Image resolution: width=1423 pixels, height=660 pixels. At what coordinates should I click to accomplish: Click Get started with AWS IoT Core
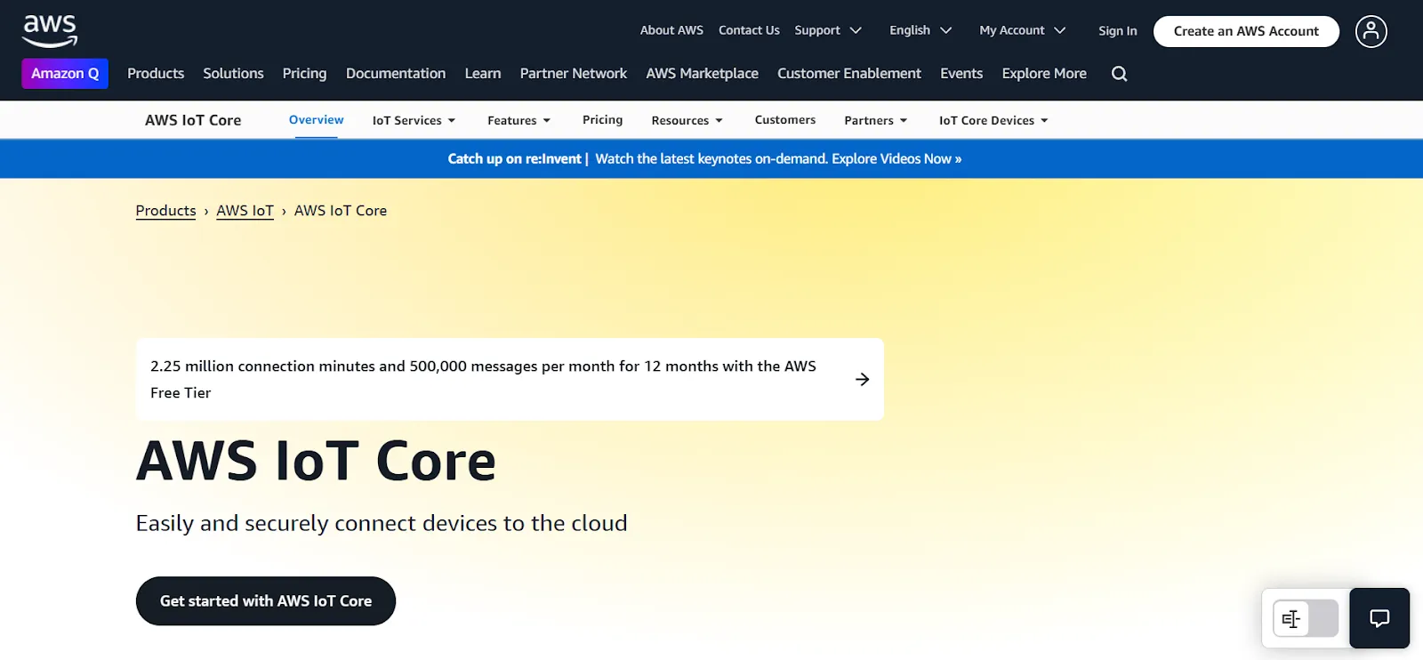266,601
